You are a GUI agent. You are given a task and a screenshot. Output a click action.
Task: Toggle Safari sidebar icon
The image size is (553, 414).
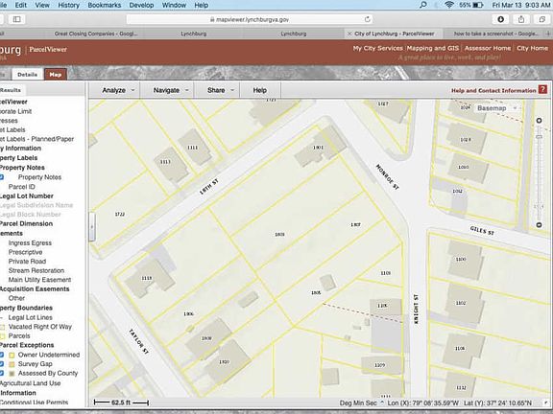[16, 19]
